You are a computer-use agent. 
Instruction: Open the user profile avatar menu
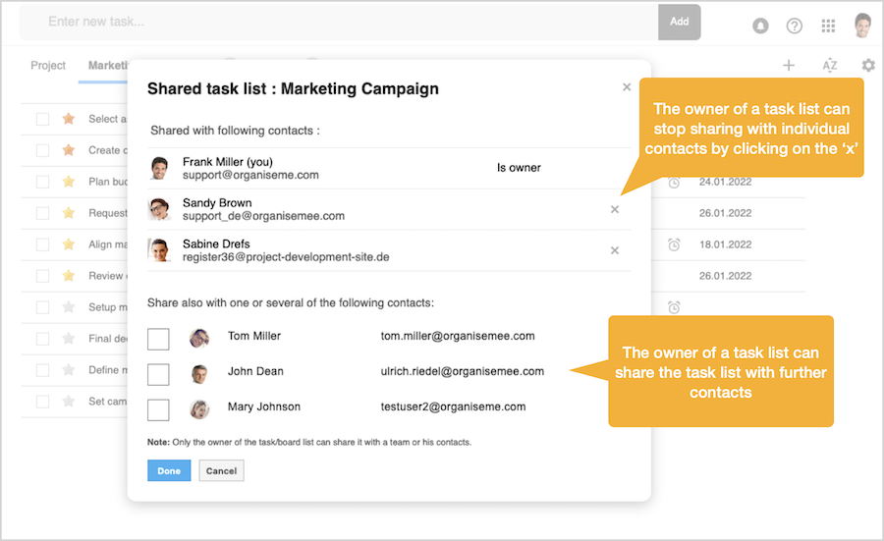863,26
